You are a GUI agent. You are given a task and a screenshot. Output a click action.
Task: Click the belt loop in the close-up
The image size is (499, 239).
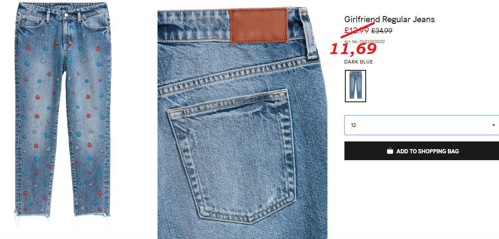(x=308, y=33)
